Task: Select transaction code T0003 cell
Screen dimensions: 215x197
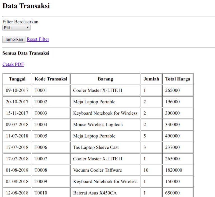Action: 51,113
